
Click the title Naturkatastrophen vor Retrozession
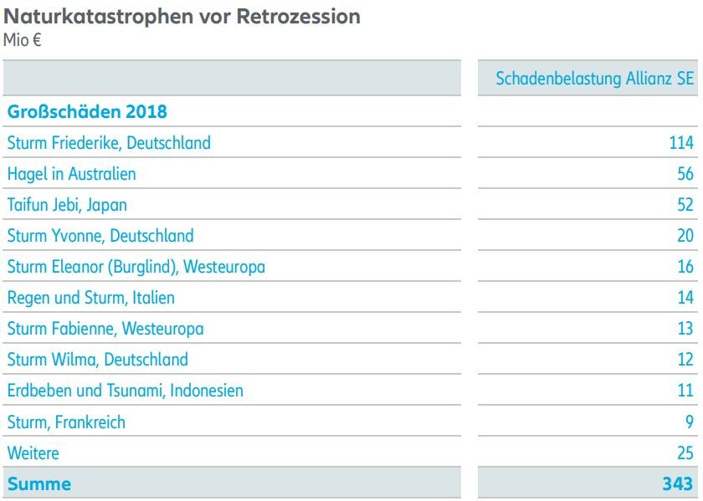click(182, 17)
